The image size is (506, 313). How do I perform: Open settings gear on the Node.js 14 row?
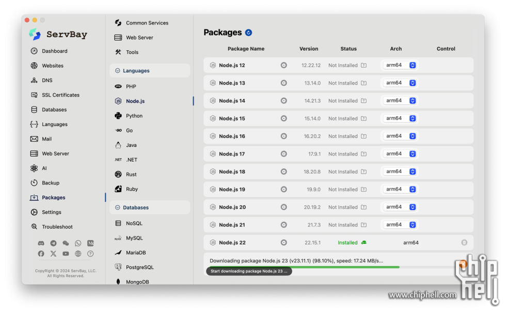pos(283,101)
